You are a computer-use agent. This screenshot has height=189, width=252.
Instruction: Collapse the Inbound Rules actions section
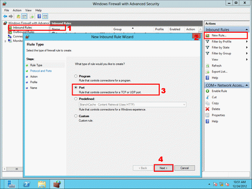tap(246, 30)
